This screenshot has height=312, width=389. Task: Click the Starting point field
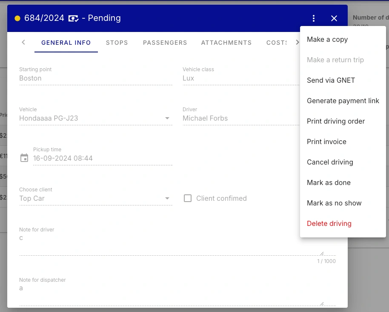pyautogui.click(x=96, y=78)
